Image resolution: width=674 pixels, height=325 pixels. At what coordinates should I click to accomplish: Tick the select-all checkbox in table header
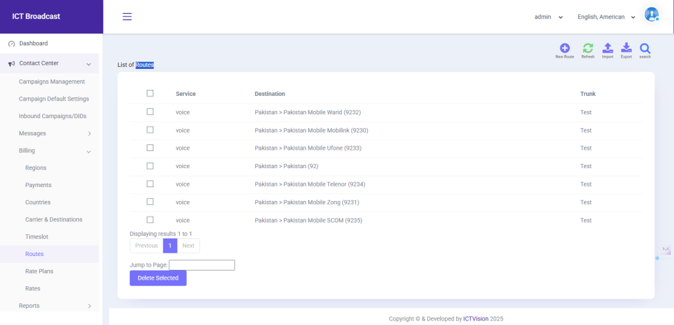150,93
